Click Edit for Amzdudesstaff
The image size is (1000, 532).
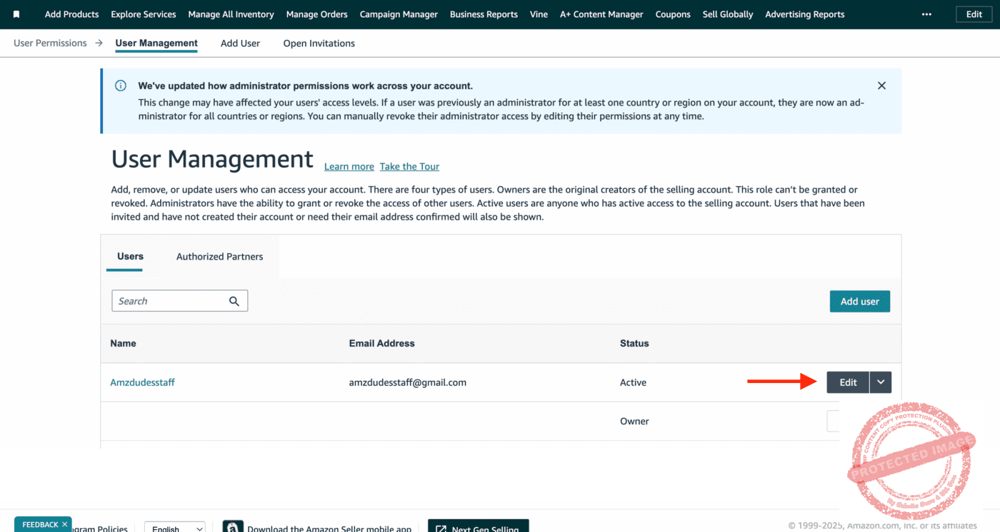coord(848,382)
